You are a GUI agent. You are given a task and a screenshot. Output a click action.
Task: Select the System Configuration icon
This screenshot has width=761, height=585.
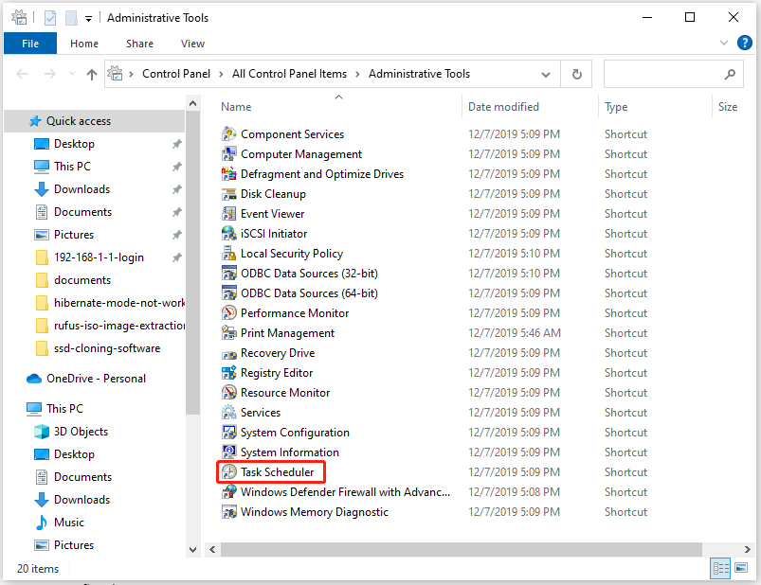[x=228, y=433]
